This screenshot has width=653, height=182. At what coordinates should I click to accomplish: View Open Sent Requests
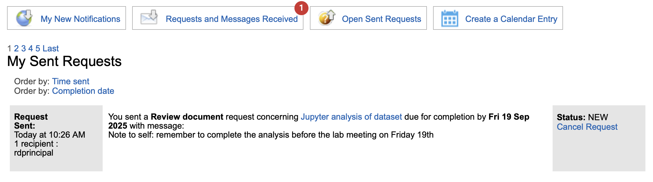381,19
